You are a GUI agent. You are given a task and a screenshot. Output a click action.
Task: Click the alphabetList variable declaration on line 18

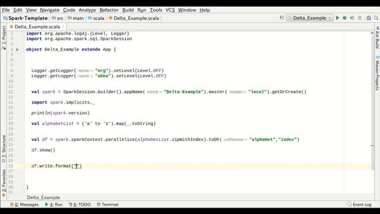coord(58,124)
